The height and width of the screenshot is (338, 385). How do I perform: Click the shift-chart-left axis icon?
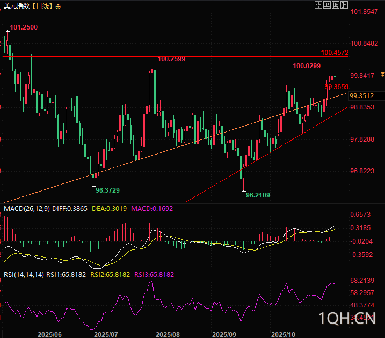tap(326, 5)
